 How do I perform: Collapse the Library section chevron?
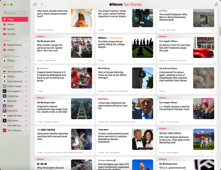[x=26, y=41]
